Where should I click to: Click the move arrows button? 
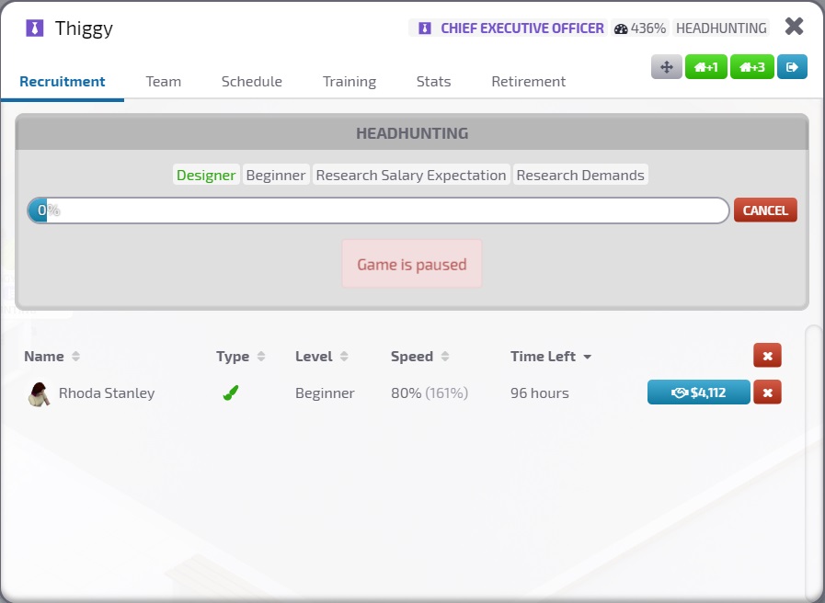coord(667,67)
